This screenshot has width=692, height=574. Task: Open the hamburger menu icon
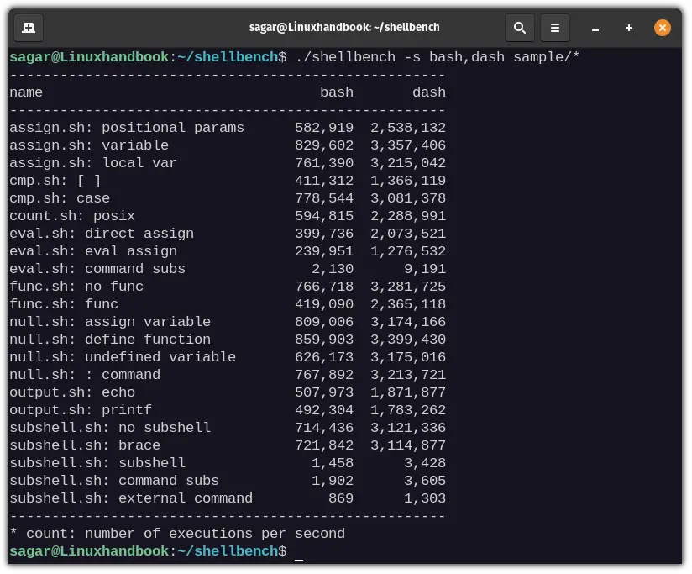click(x=554, y=27)
